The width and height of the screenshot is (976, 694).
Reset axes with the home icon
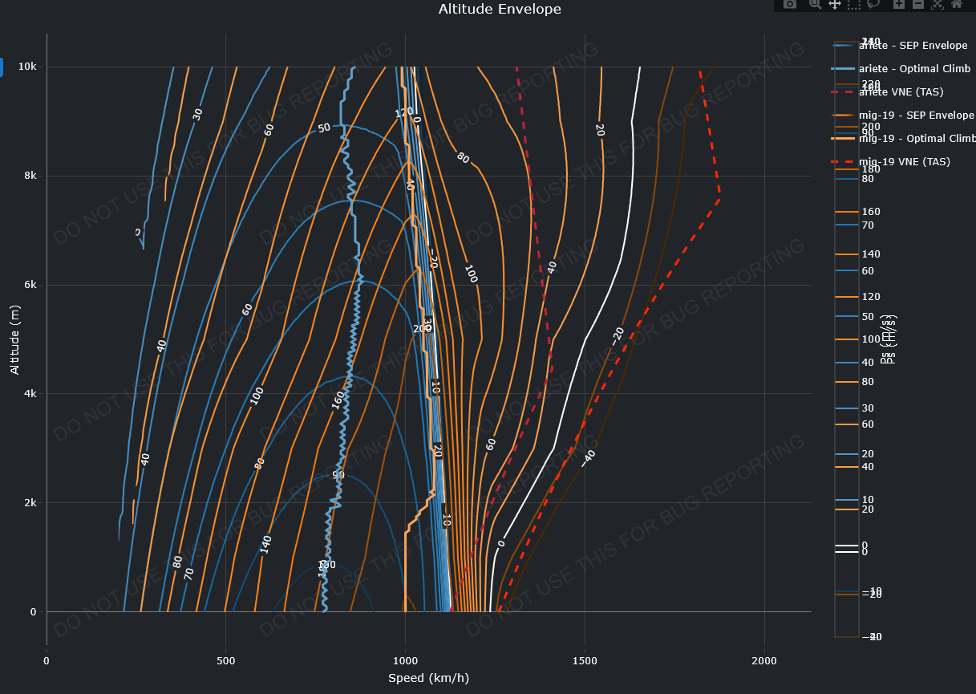tap(957, 4)
